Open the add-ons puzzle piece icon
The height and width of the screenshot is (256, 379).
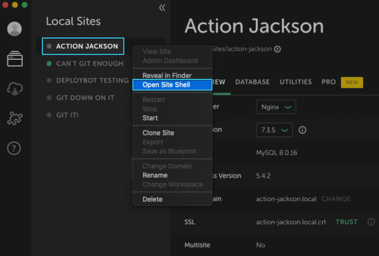pos(14,118)
